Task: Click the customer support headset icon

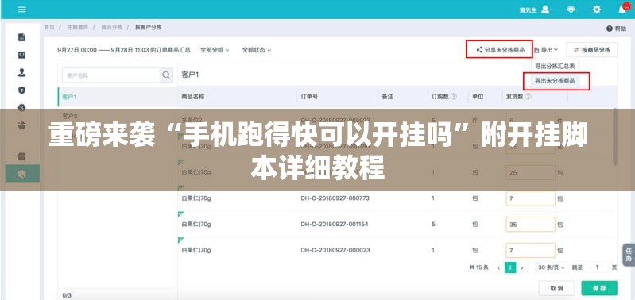Action: tap(571, 10)
